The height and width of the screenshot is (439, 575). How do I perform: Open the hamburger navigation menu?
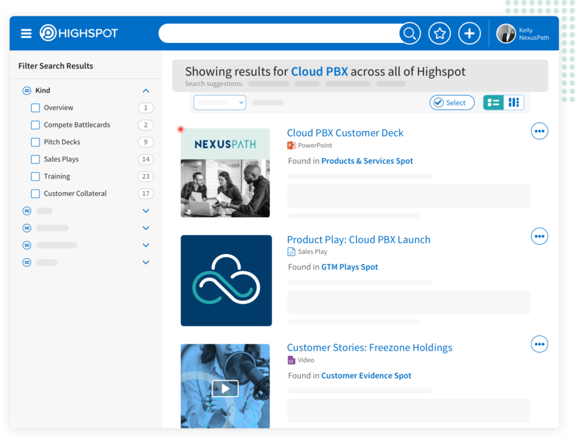pyautogui.click(x=26, y=34)
